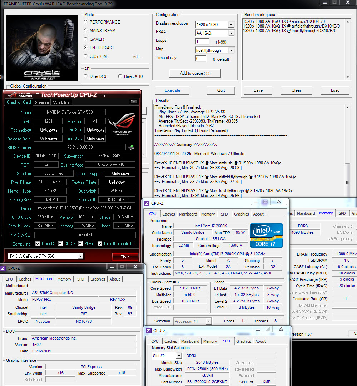Screen dimensions: 357x386
Task: Click Benchmark queue scrollbar down arrow
Action: 348,77
